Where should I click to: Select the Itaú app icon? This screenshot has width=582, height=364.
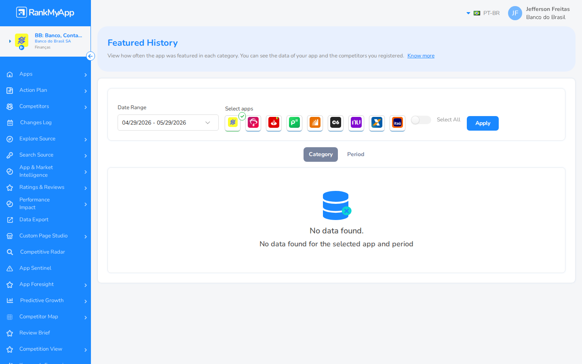[x=397, y=123]
